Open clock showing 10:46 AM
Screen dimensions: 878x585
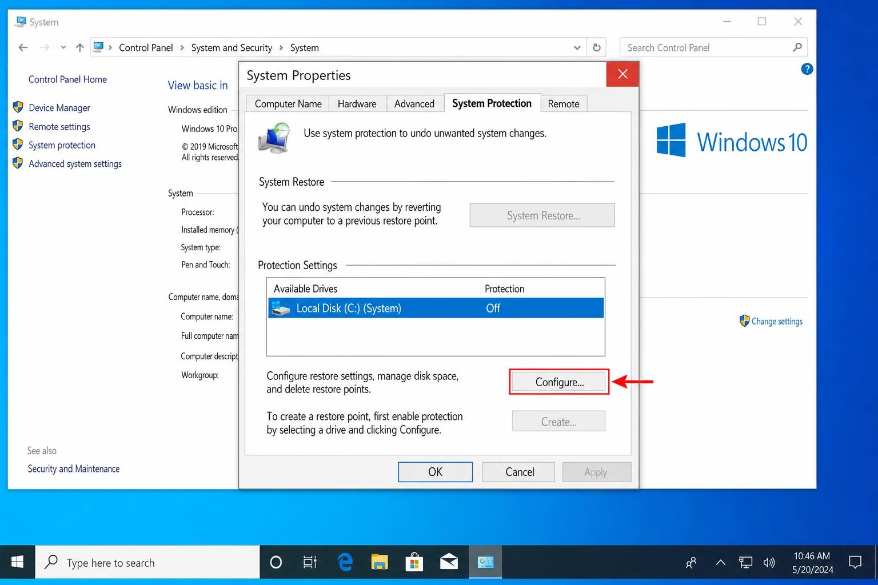pyautogui.click(x=812, y=563)
